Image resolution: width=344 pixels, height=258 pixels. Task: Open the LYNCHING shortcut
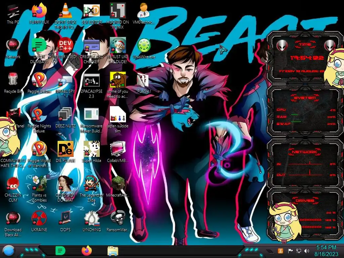pos(91,222)
